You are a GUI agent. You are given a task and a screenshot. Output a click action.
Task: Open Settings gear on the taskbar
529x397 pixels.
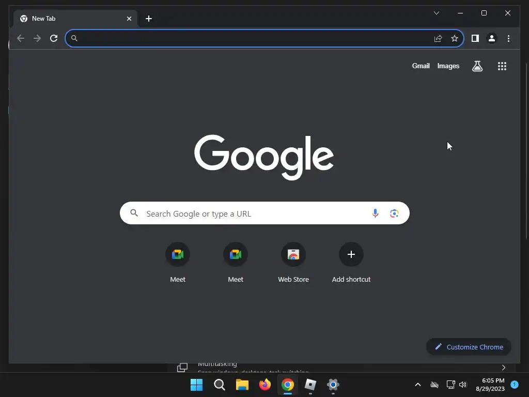click(333, 385)
